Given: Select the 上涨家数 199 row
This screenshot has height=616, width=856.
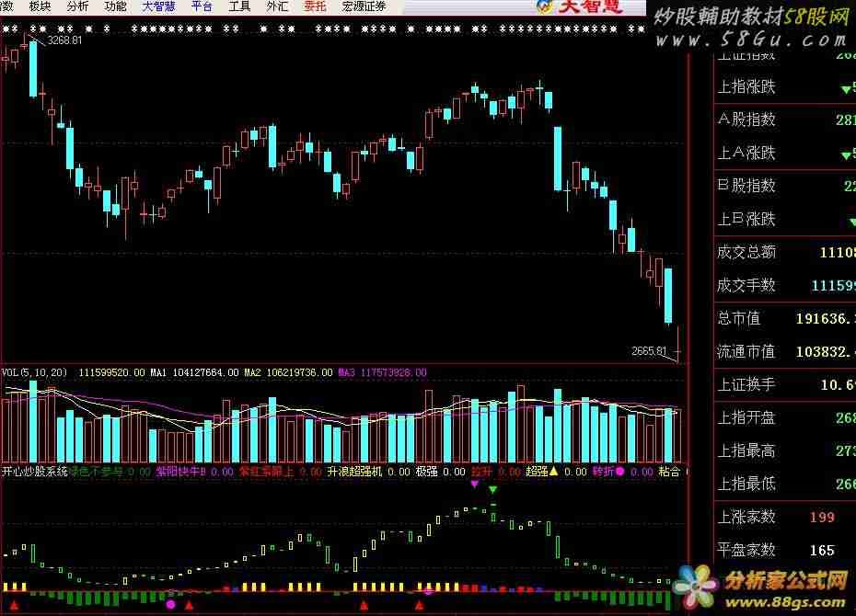Looking at the screenshot, I should [785, 517].
